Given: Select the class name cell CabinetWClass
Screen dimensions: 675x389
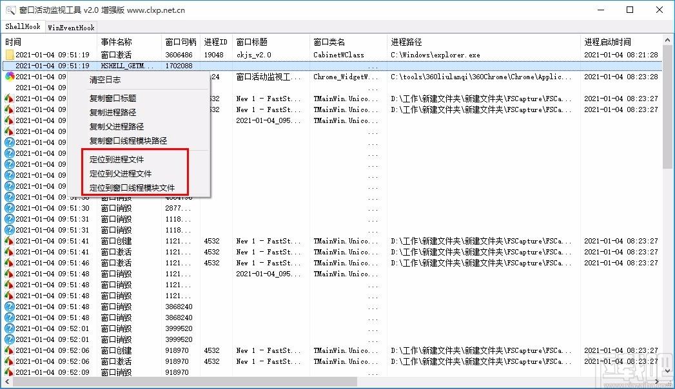Looking at the screenshot, I should [x=338, y=55].
